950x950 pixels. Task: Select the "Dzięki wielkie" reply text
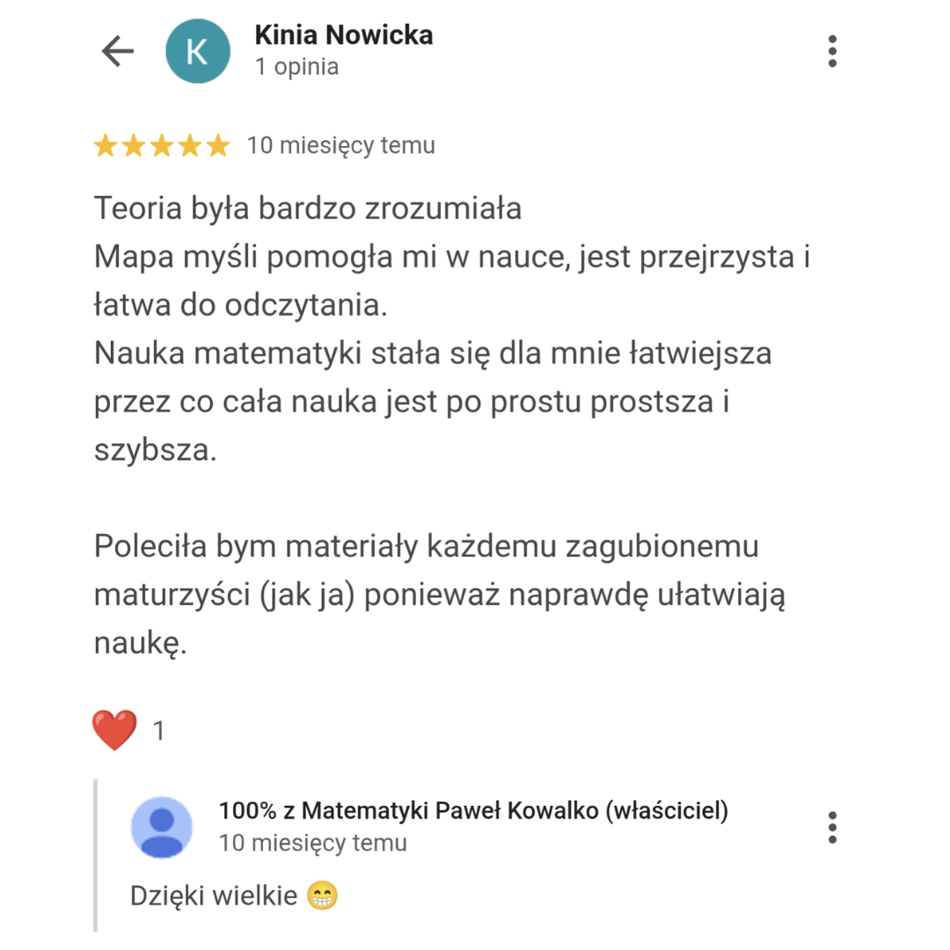(215, 896)
